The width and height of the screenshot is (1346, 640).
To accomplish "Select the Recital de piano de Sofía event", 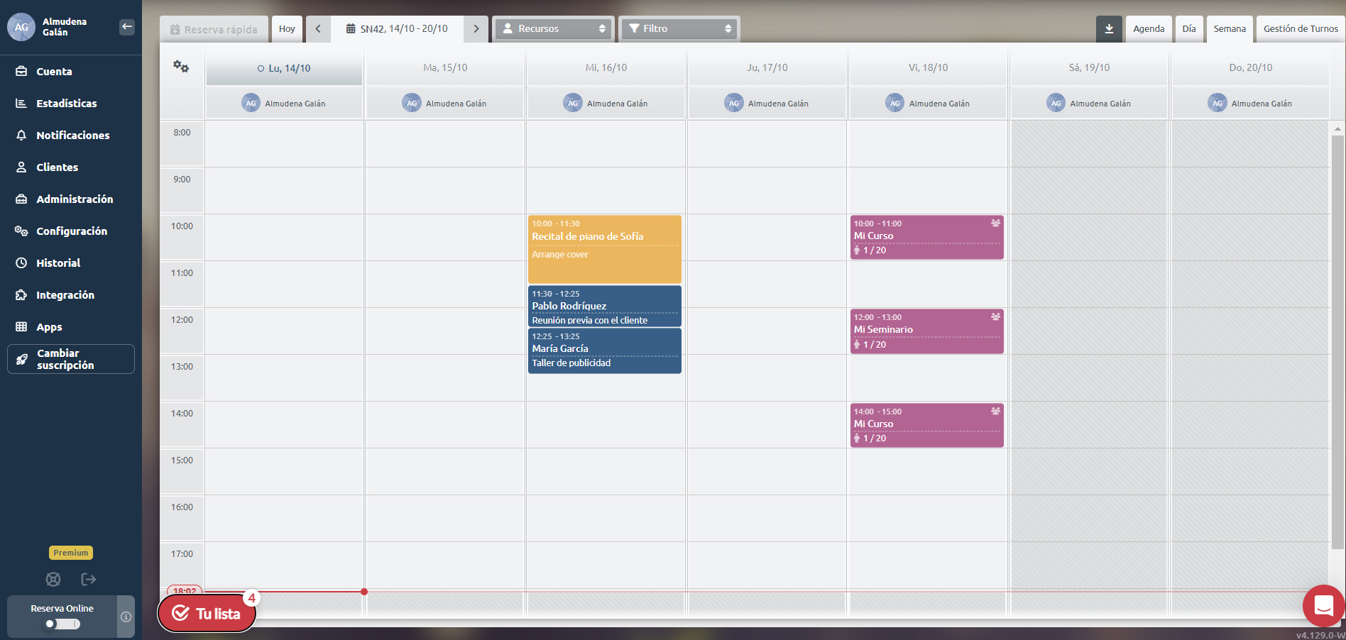I will pyautogui.click(x=604, y=248).
